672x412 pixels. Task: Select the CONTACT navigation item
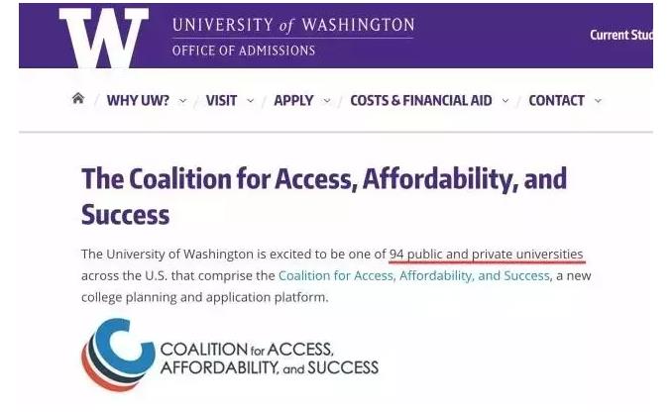(x=556, y=101)
